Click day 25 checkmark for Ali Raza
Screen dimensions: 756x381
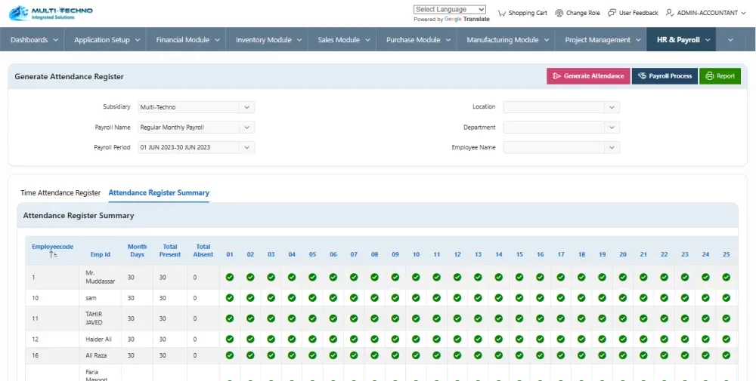(726, 355)
